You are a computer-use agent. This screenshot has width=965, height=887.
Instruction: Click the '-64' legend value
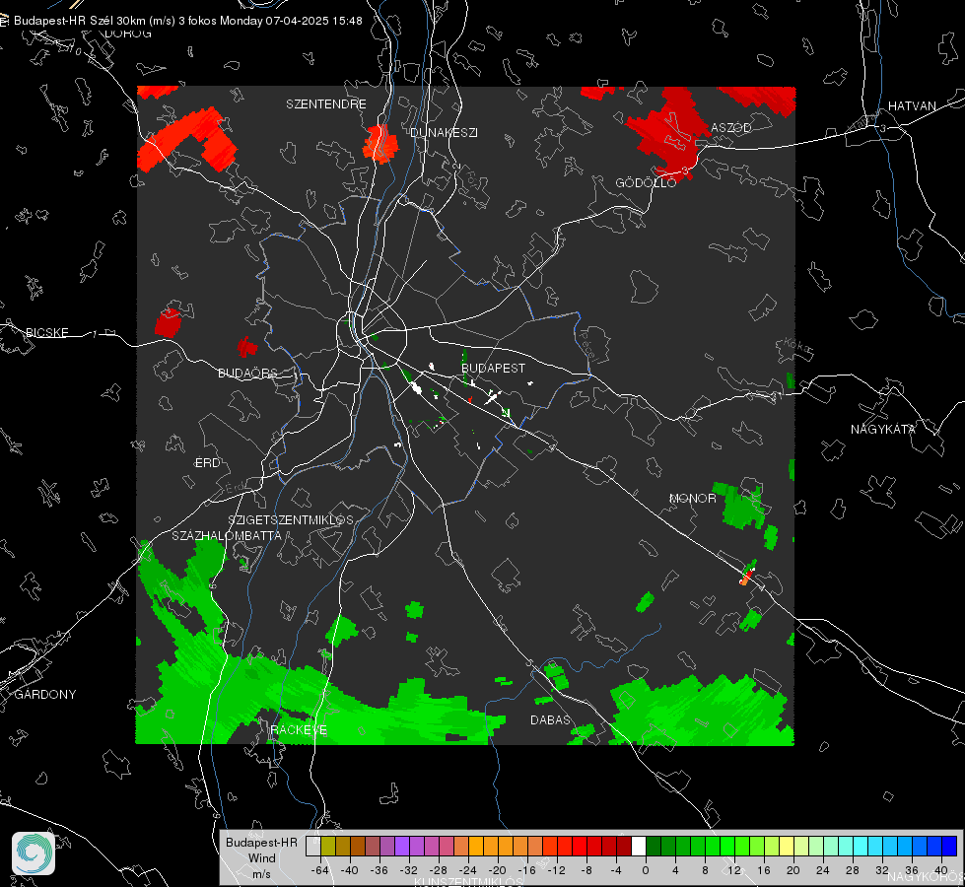coord(320,870)
